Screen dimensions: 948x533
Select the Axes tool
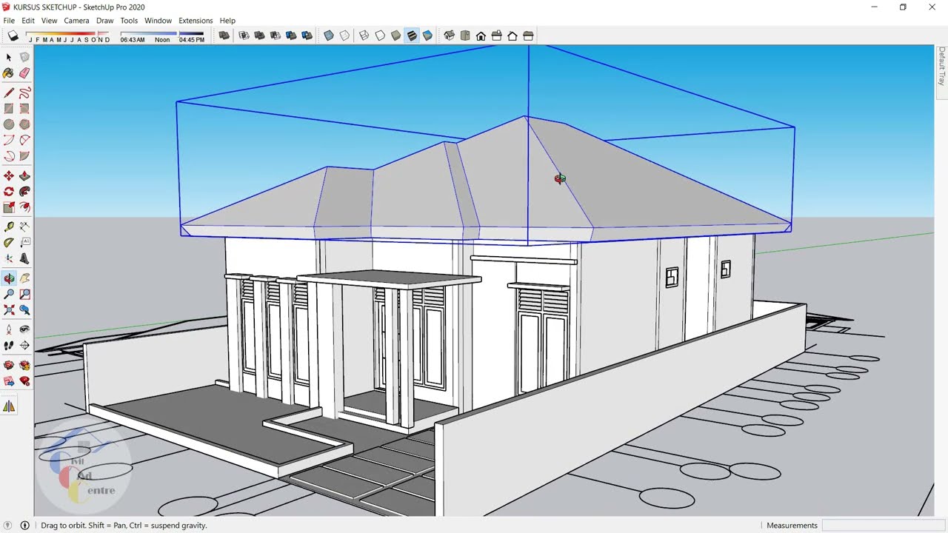click(9, 258)
